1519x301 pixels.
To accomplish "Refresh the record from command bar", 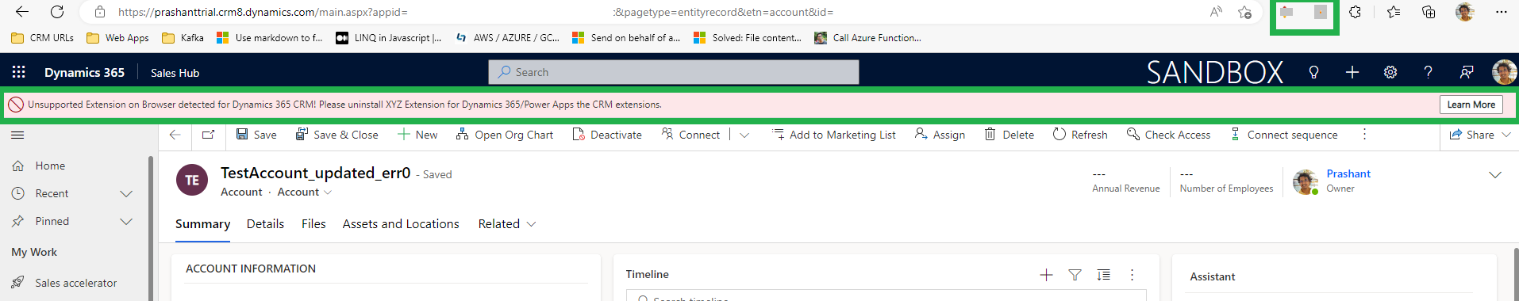I will click(x=1080, y=135).
